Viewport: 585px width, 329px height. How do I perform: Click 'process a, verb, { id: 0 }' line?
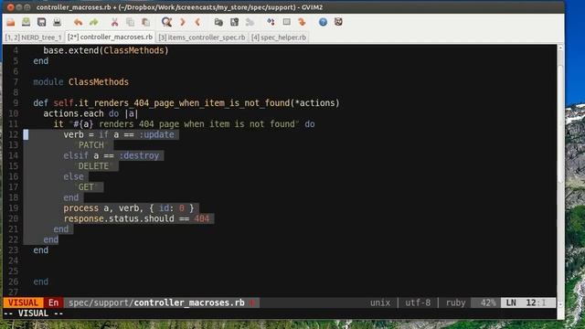tap(129, 208)
